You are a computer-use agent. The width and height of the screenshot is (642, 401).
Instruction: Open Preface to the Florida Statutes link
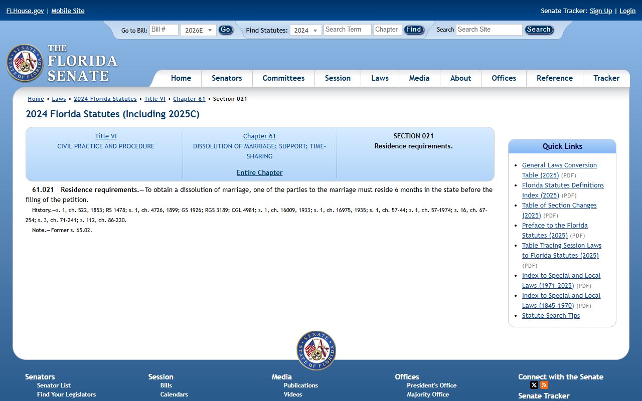pos(555,230)
